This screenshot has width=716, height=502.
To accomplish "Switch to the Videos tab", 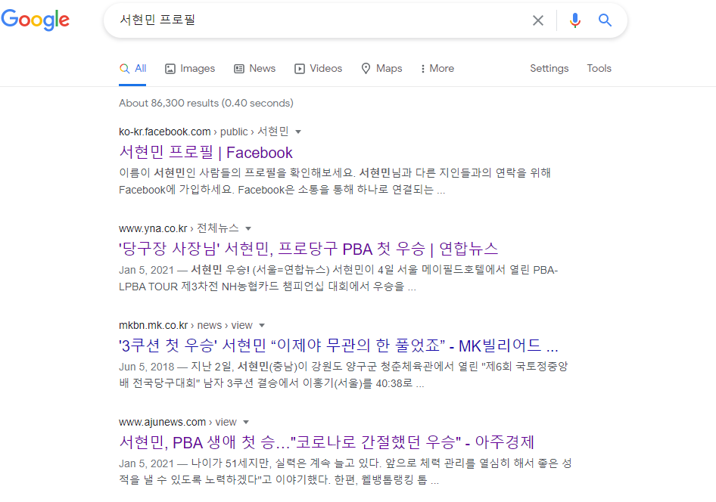I will pos(319,68).
